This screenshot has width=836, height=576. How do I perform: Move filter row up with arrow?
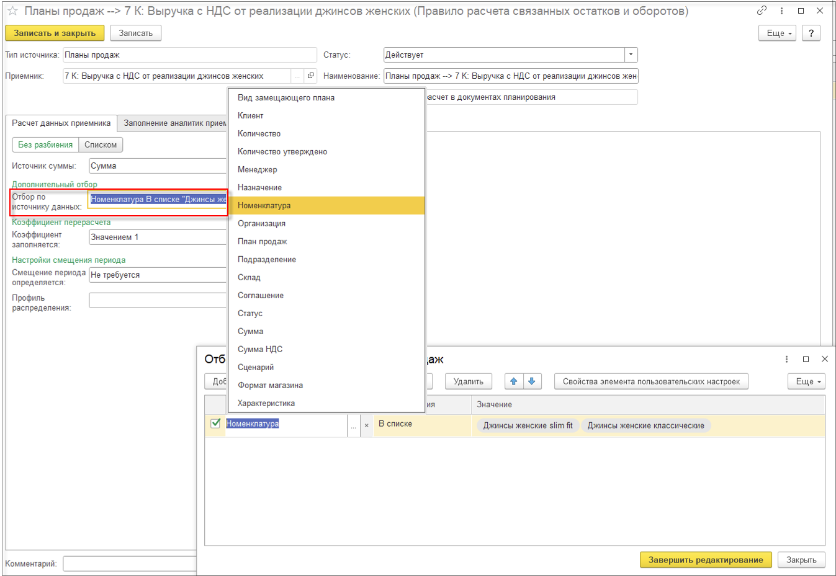click(x=514, y=381)
